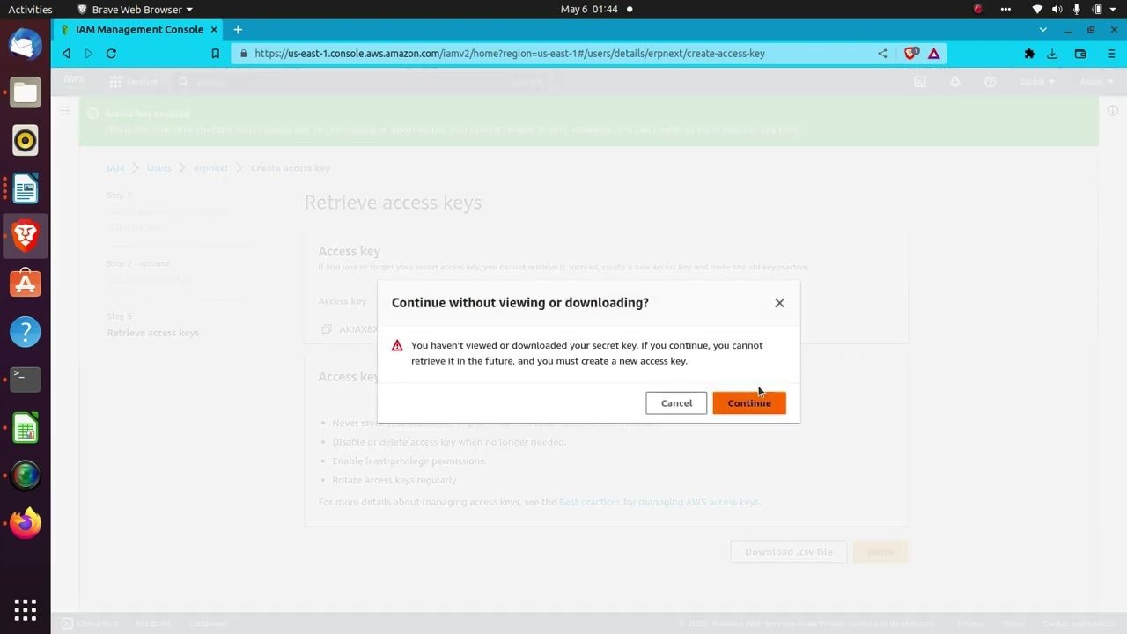This screenshot has height=634, width=1127.
Task: Open the AWS Services menu
Action: click(x=134, y=82)
